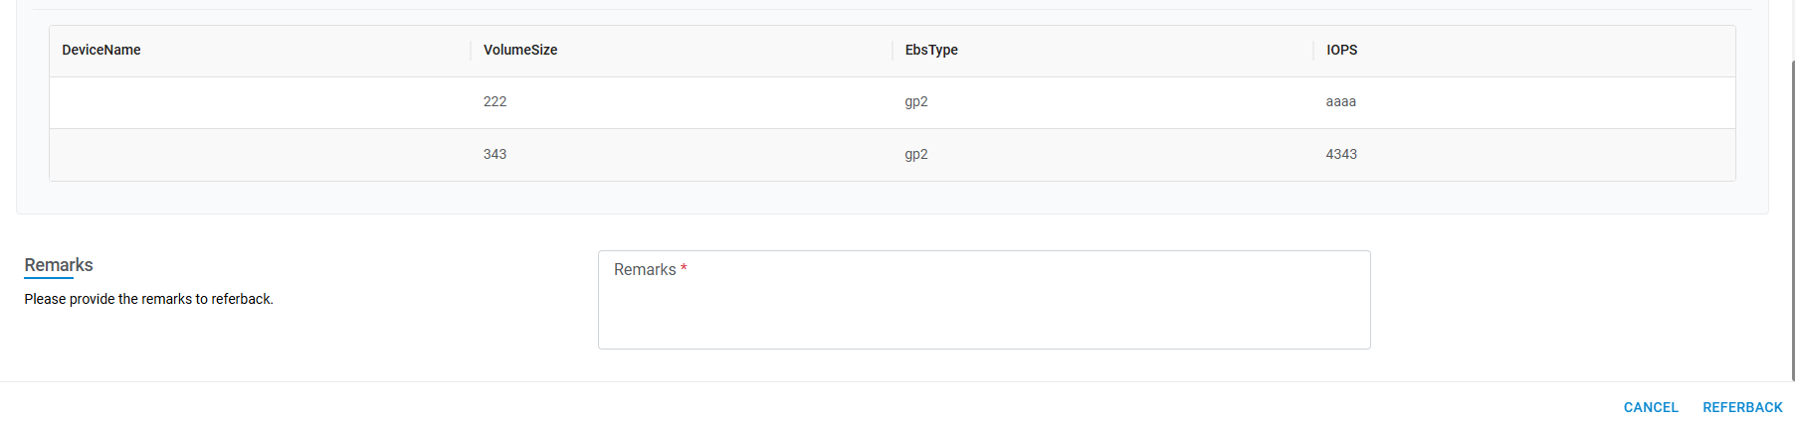The image size is (1795, 427).
Task: Click the EbsType column header
Action: (931, 50)
